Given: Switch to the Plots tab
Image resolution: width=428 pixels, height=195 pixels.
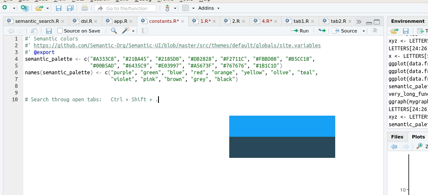Looking at the screenshot, I should tap(418, 137).
